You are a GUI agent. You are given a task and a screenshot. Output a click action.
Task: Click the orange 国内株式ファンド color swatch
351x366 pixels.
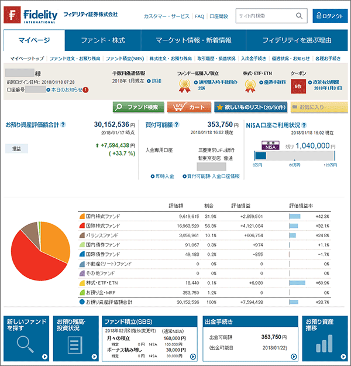[x=82, y=216]
